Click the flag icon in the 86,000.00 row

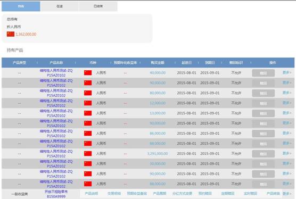[88, 134]
